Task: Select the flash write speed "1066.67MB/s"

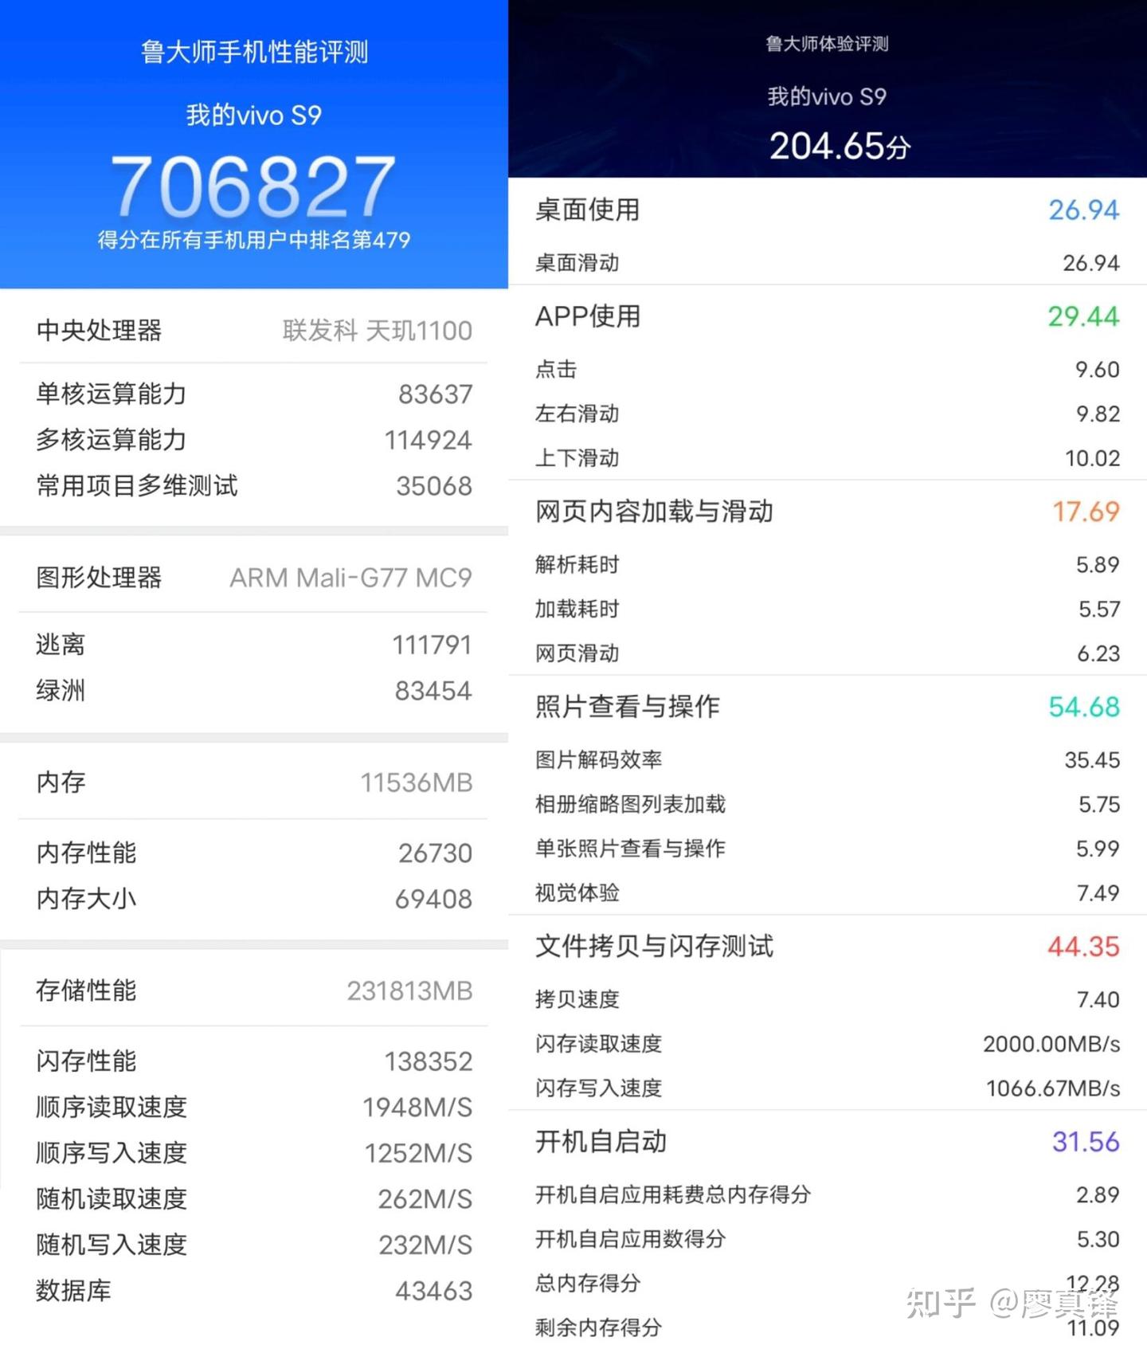Action: tap(1053, 1088)
